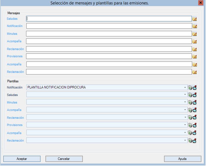Open message picker icon for Notificación message

pyautogui.click(x=194, y=26)
